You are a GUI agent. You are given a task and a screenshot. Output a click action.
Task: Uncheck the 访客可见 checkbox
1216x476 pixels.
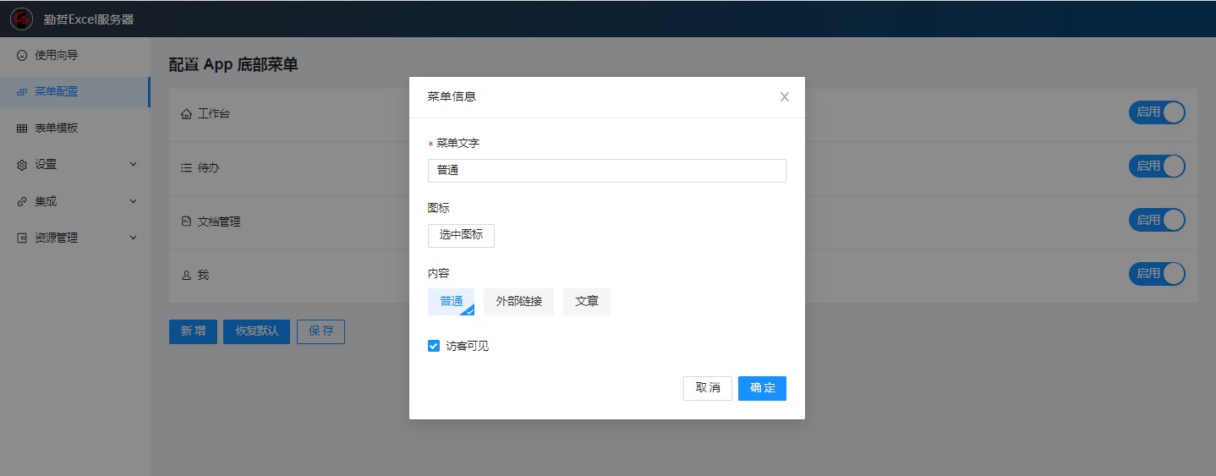(x=434, y=346)
